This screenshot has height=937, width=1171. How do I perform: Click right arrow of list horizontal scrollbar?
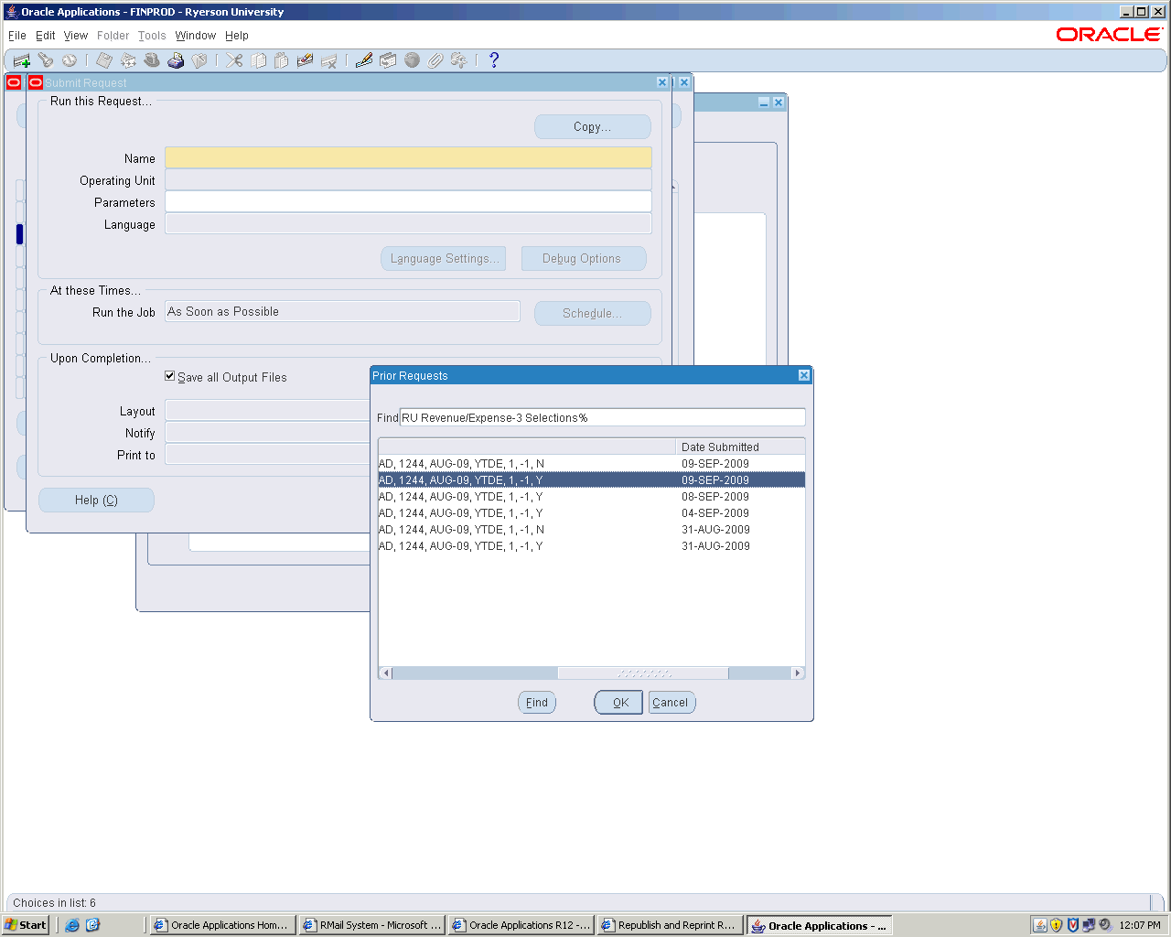(798, 673)
